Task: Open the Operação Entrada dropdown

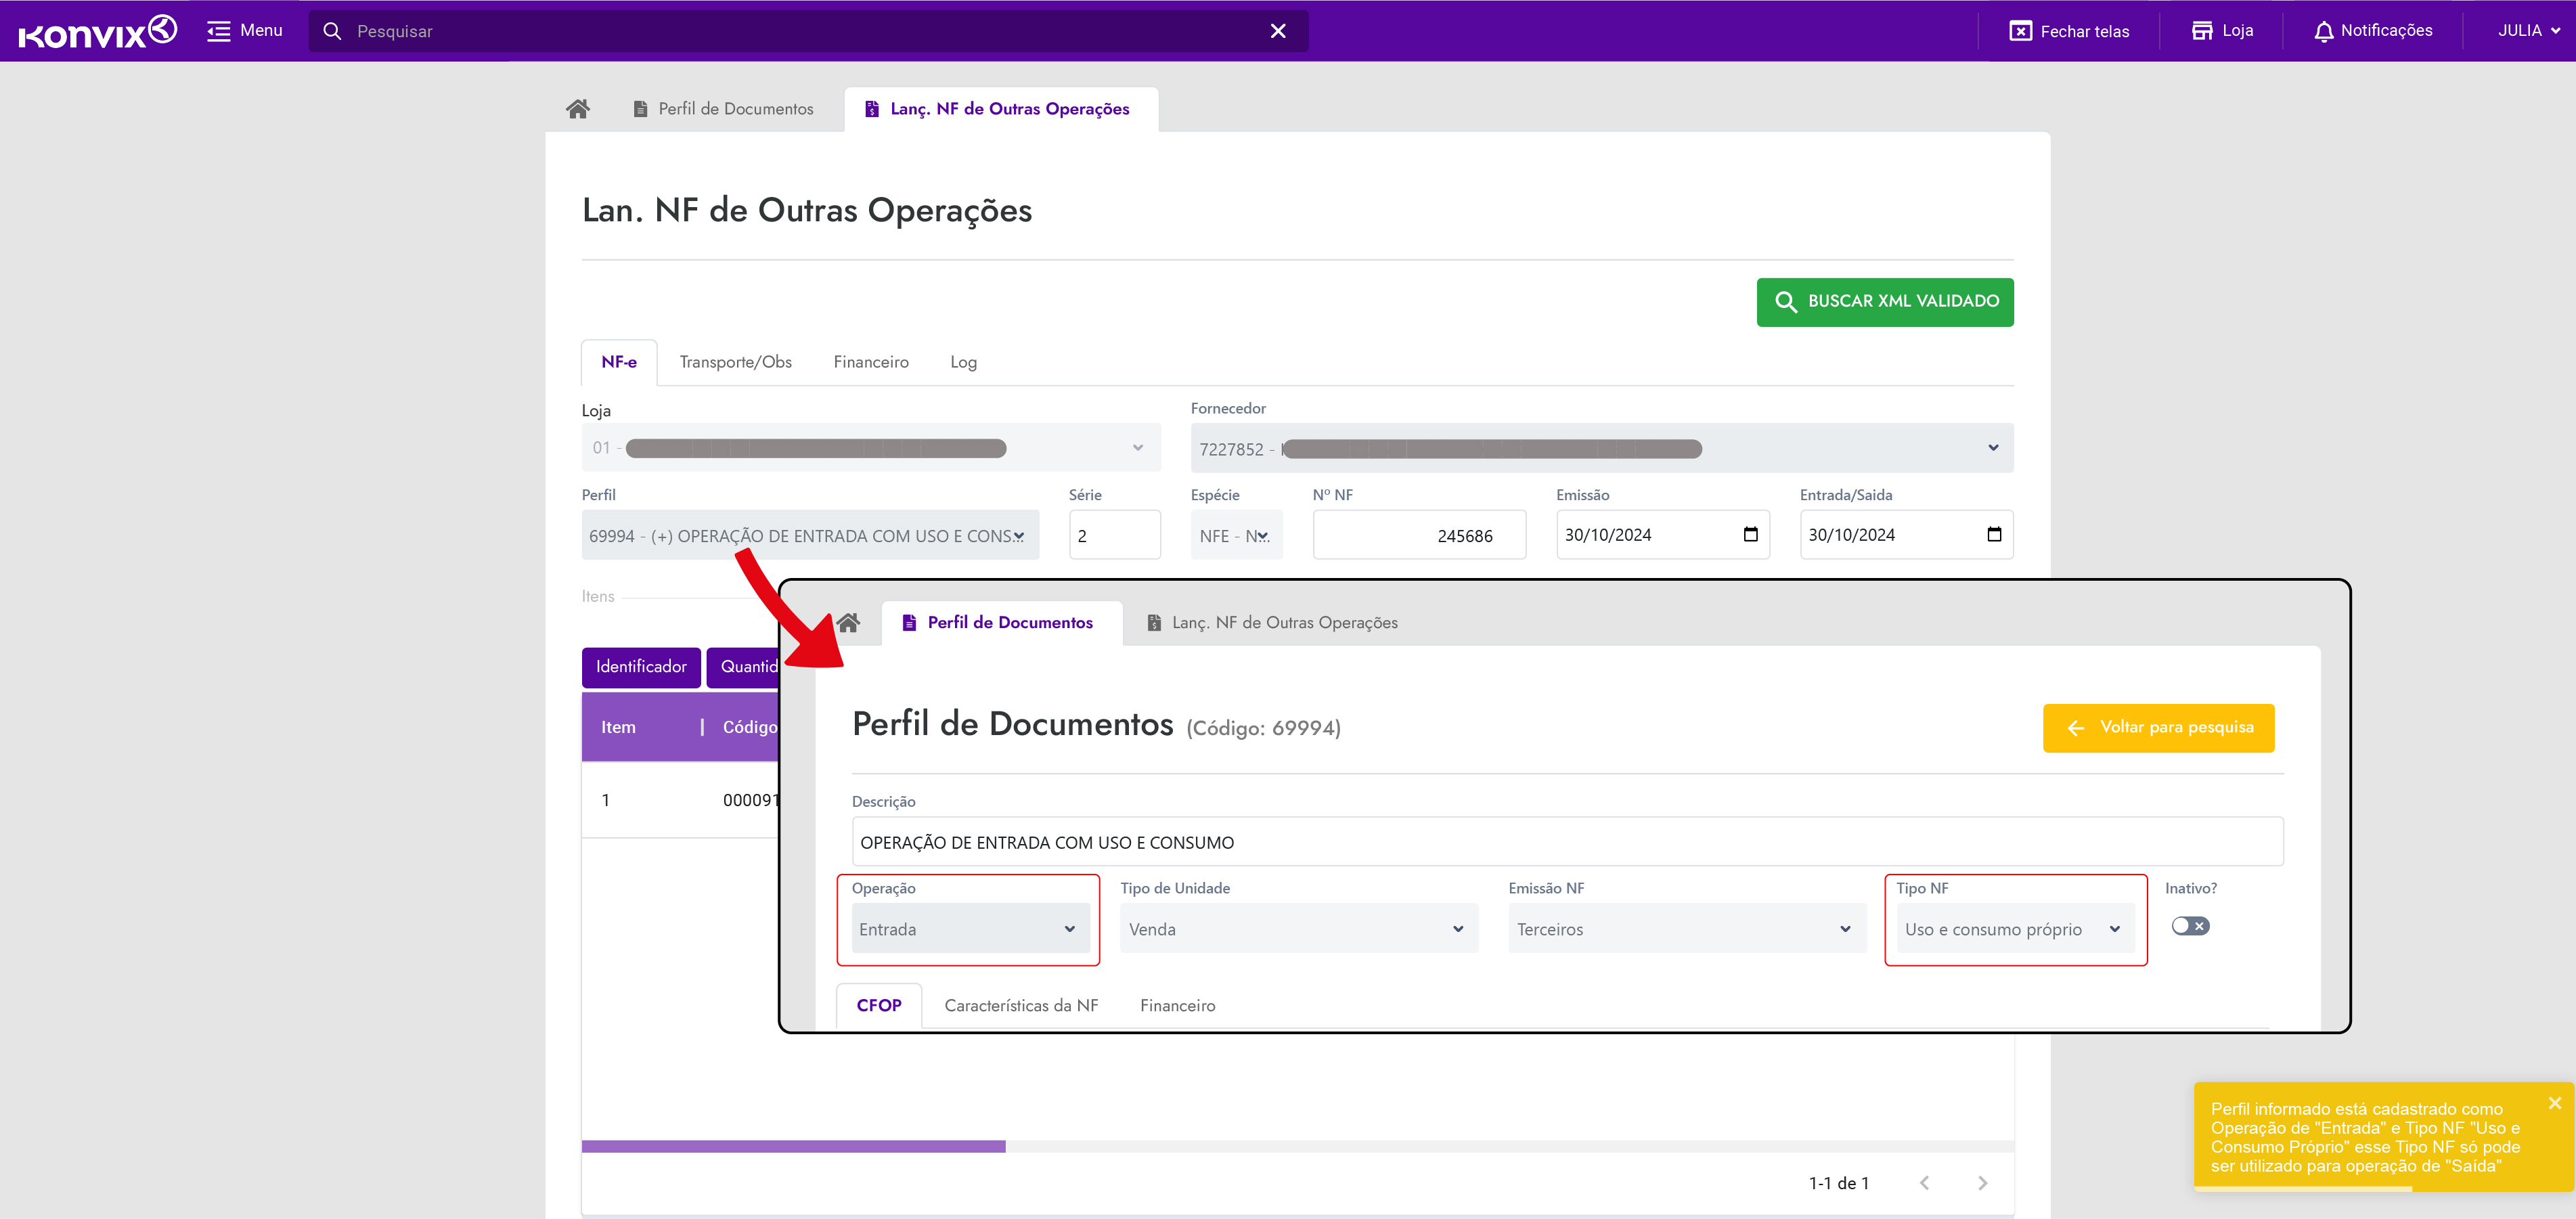Action: 968,929
